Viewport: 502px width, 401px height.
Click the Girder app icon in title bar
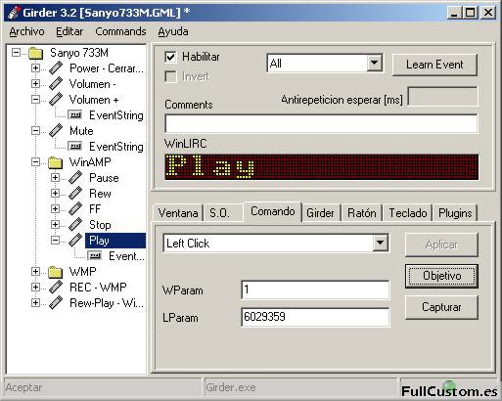click(14, 13)
